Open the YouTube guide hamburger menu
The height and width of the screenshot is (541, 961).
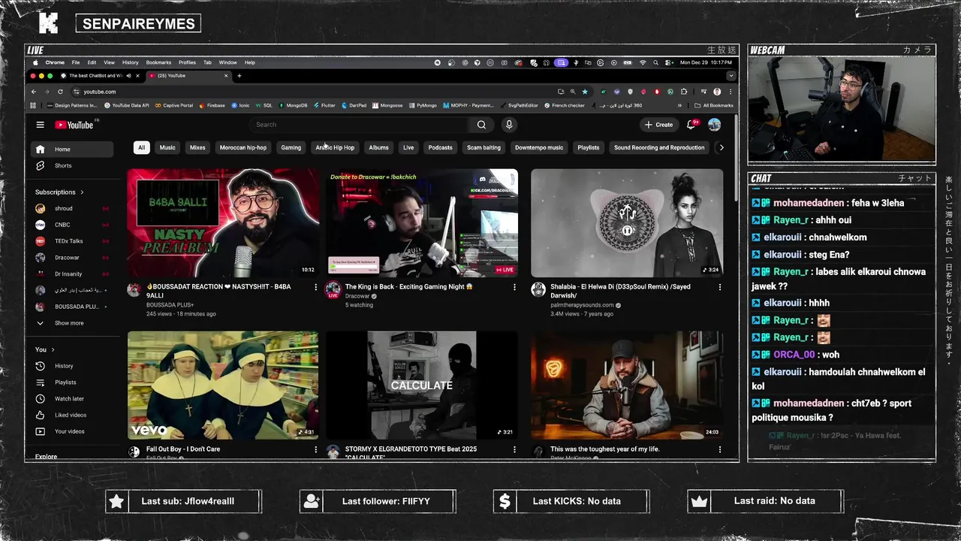[x=40, y=125]
